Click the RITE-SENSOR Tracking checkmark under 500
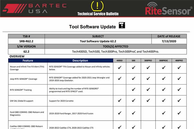194x129 pixels. 134,89
